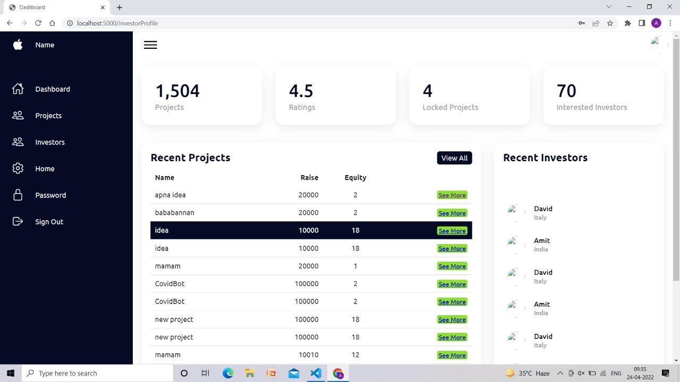Open the browser extensions puzzle icon
The image size is (680, 382).
click(627, 23)
